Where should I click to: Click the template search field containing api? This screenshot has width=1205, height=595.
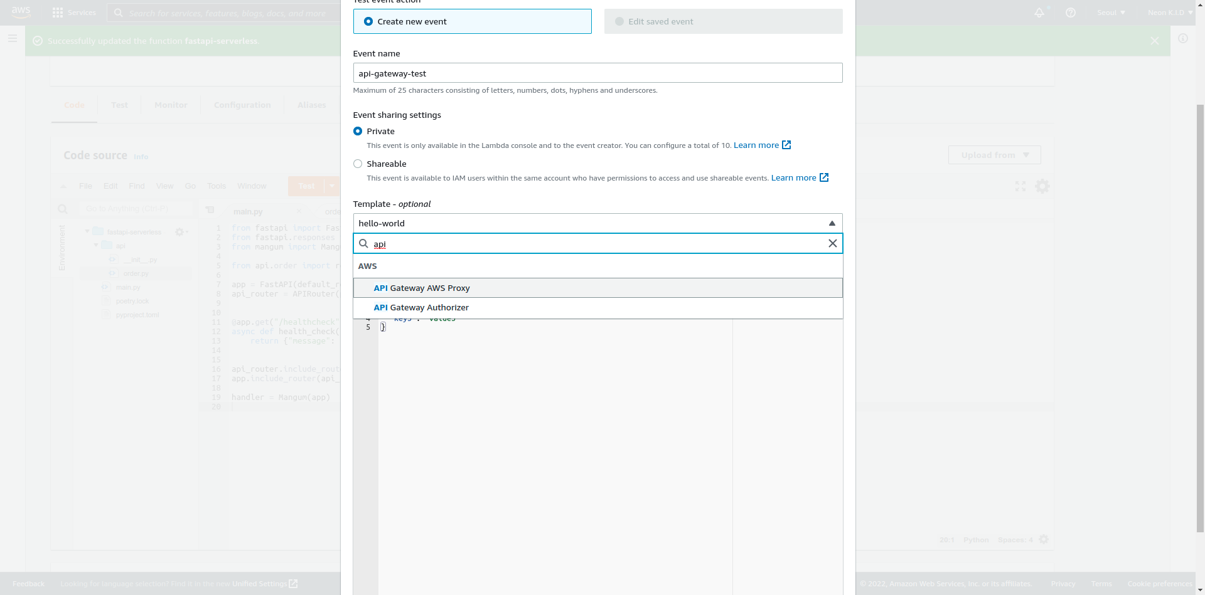click(598, 243)
